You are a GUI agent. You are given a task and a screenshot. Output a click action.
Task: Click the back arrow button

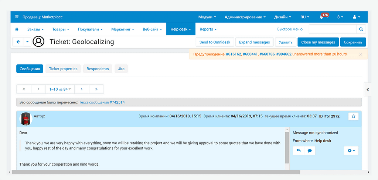click(x=18, y=42)
